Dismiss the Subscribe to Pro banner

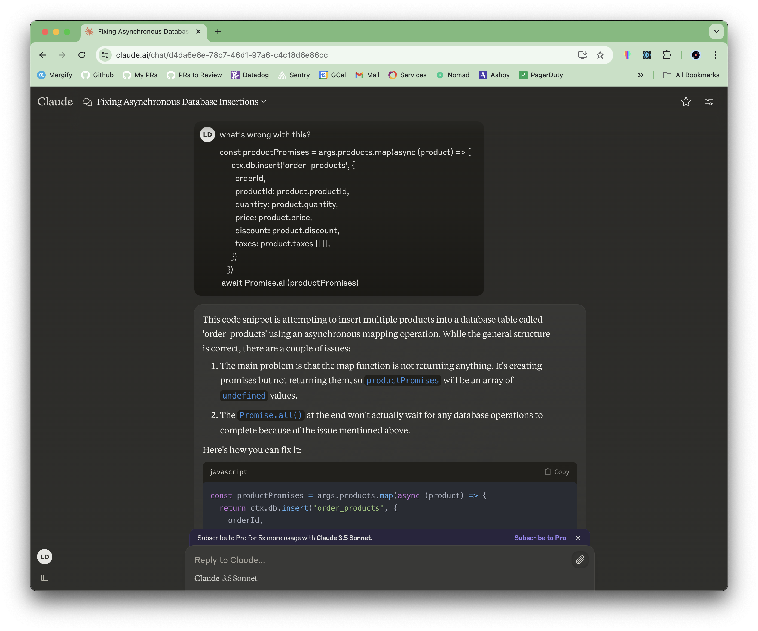pos(578,538)
